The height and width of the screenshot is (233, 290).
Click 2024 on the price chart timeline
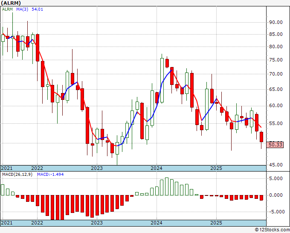tap(157, 168)
